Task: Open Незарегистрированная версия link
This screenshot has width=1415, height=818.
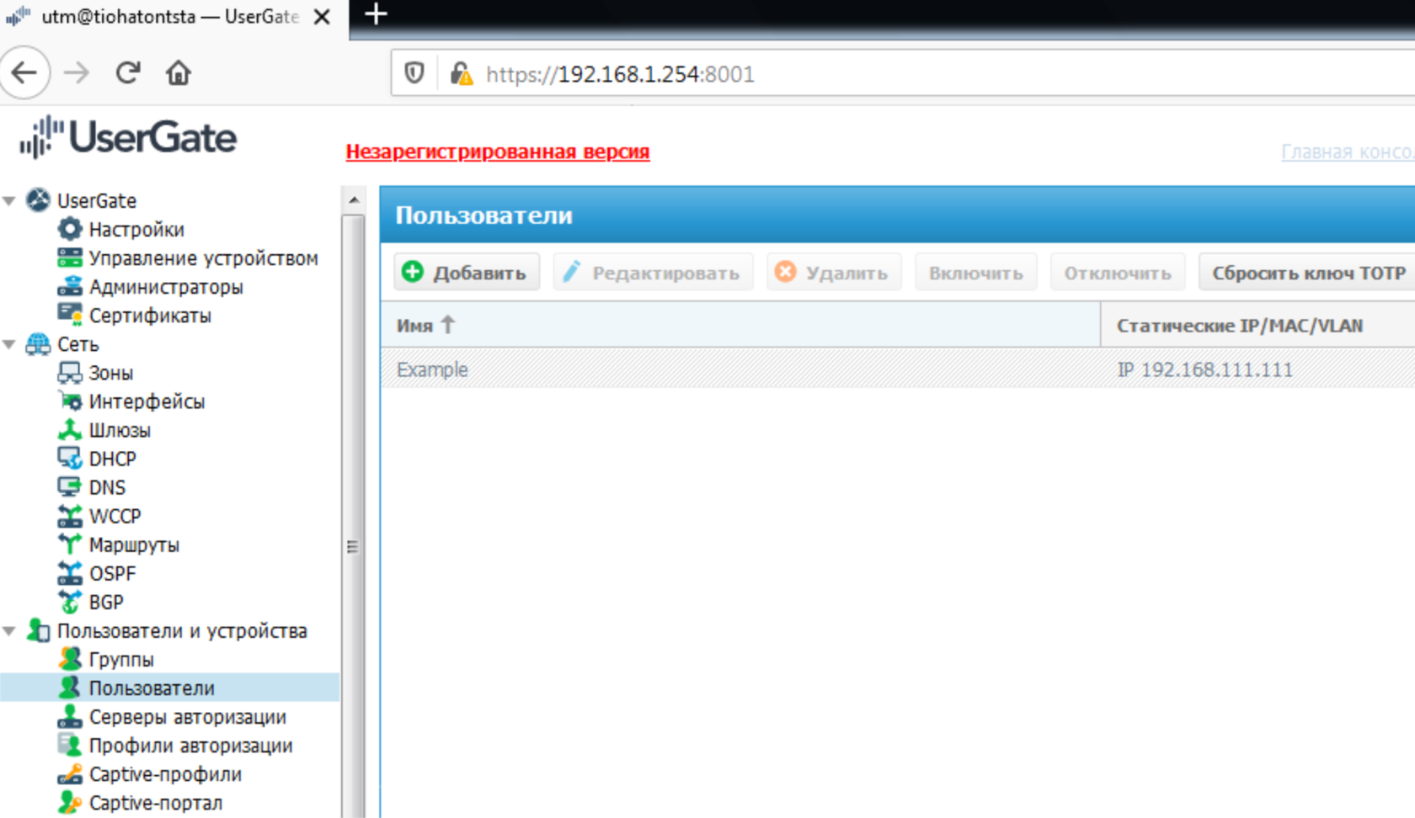Action: point(498,151)
